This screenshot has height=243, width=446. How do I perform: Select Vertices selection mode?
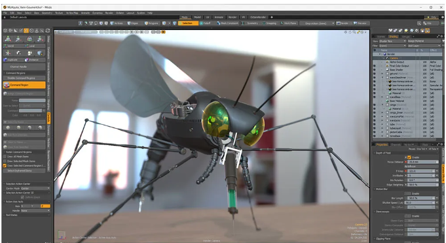click(x=117, y=24)
